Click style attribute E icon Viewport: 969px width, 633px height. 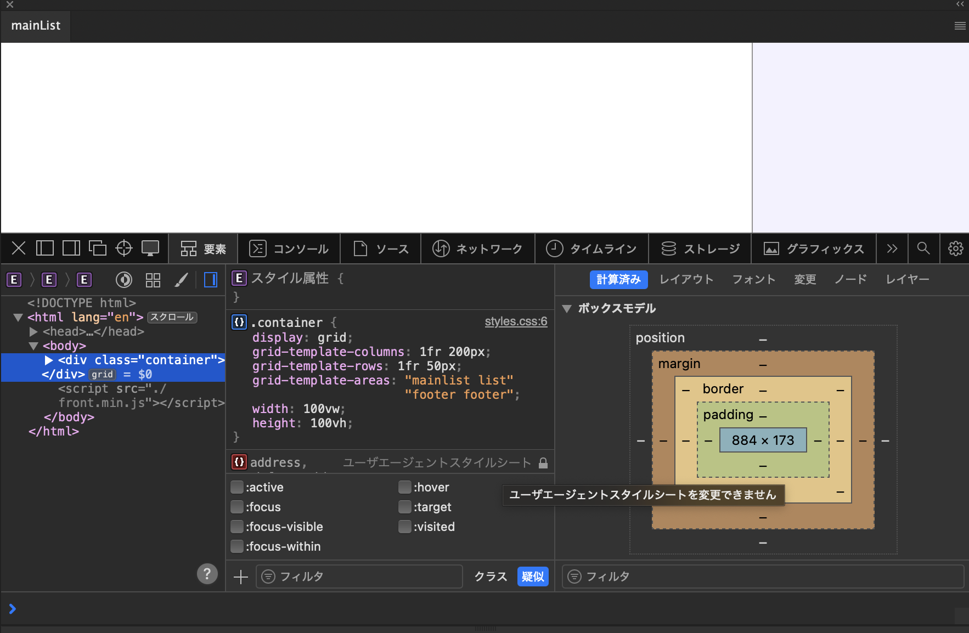(x=239, y=278)
